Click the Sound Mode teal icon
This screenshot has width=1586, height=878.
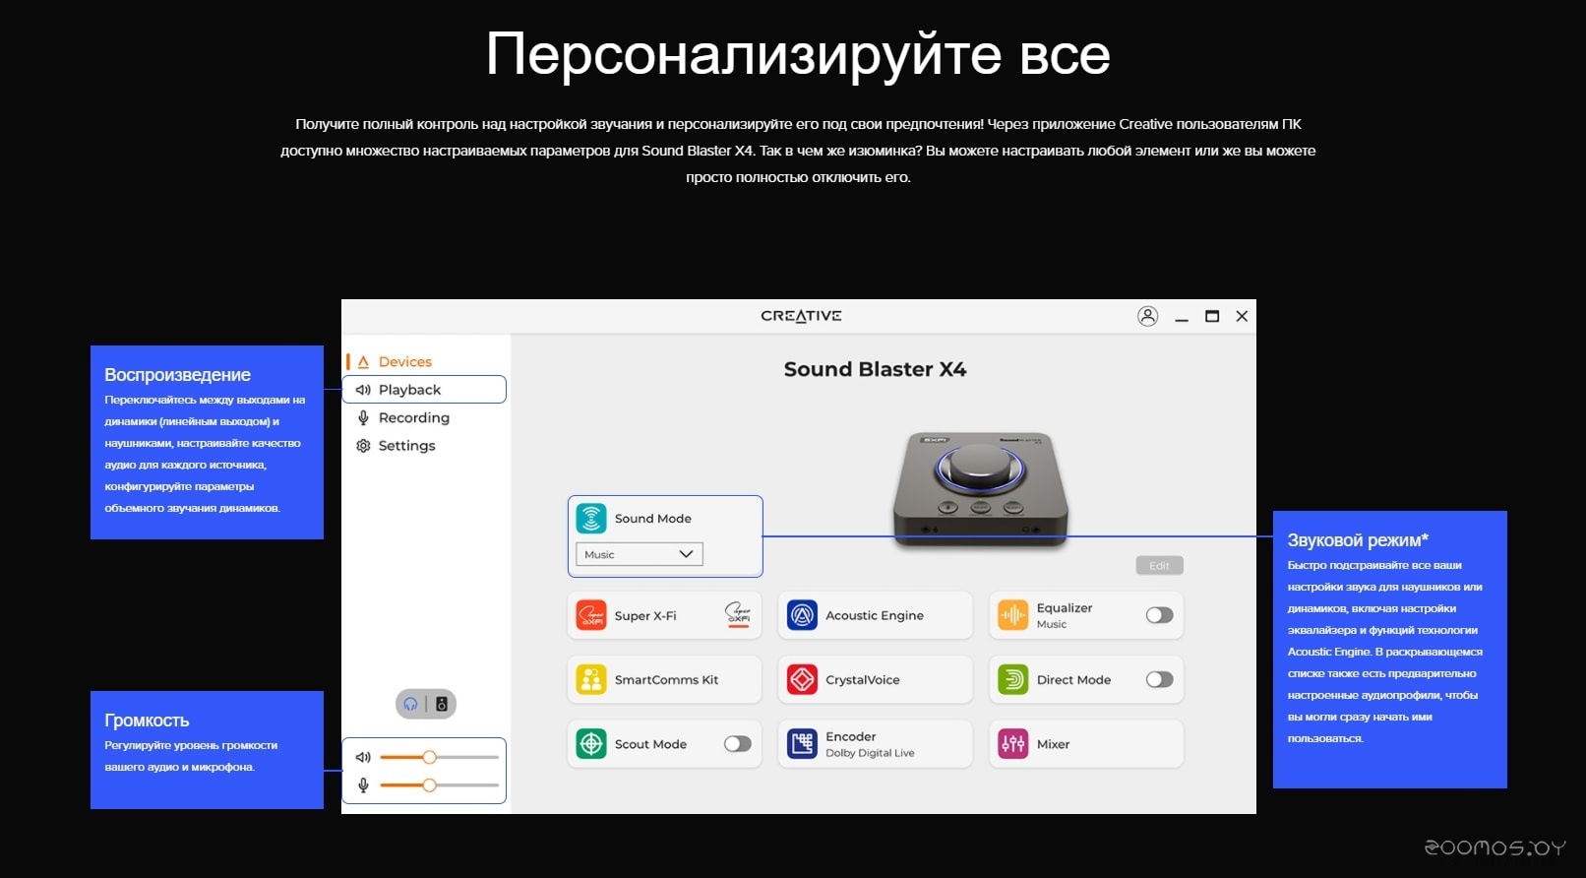pos(591,518)
